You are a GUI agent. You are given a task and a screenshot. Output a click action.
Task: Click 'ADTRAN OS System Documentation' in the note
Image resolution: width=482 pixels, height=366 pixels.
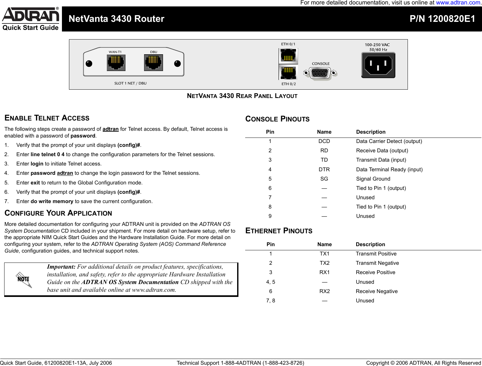(x=130, y=282)
